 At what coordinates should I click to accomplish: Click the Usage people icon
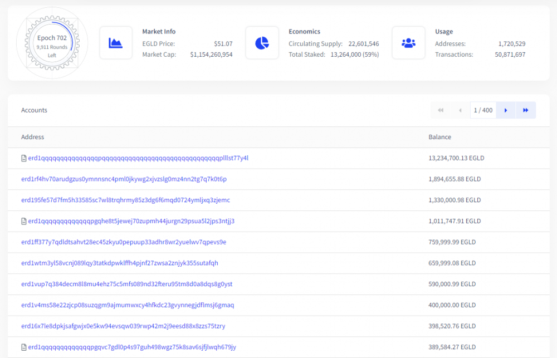pyautogui.click(x=408, y=43)
